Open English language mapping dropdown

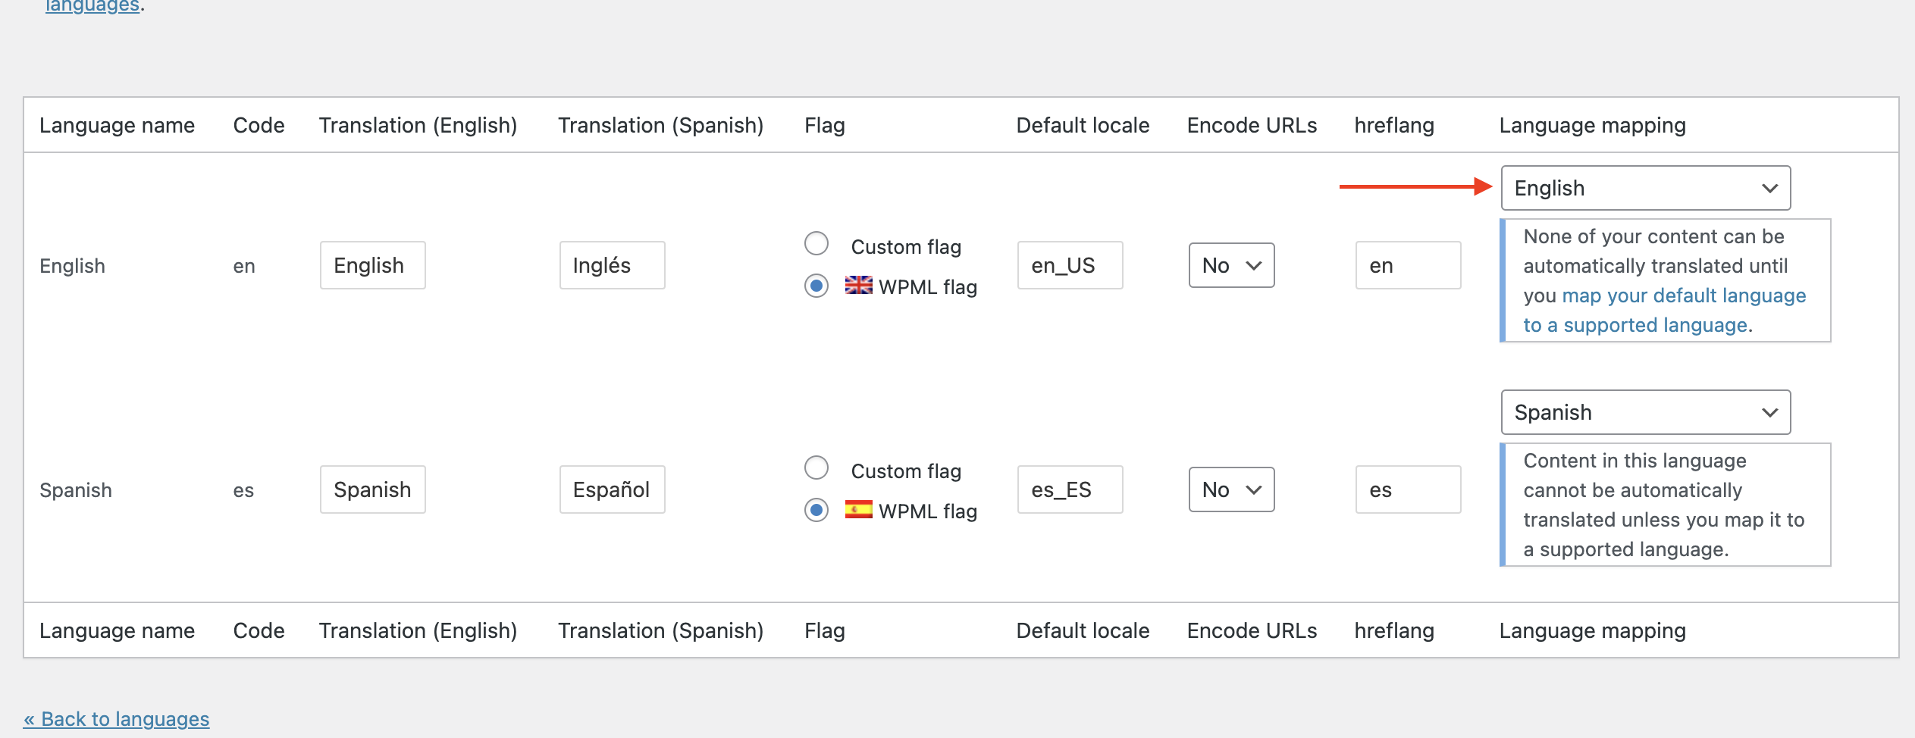pyautogui.click(x=1646, y=188)
